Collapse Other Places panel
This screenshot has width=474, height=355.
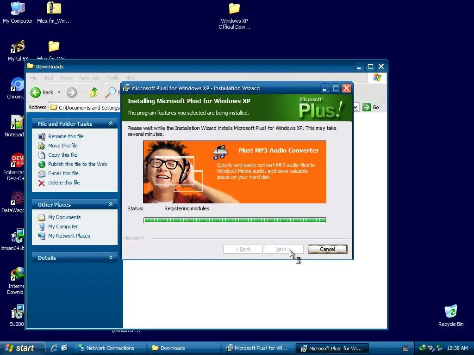coord(111,204)
